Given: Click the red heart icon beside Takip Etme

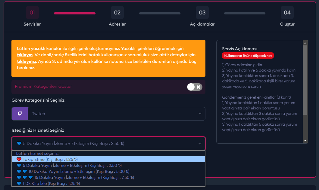Looking at the screenshot, I should click(19, 159).
